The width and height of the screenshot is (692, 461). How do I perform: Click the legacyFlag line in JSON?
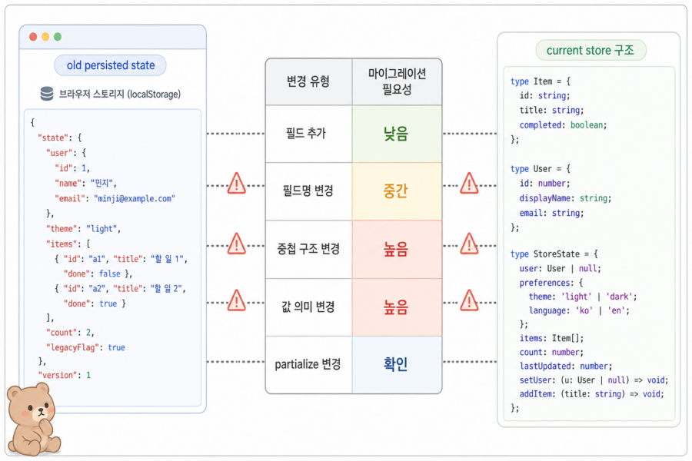click(85, 347)
